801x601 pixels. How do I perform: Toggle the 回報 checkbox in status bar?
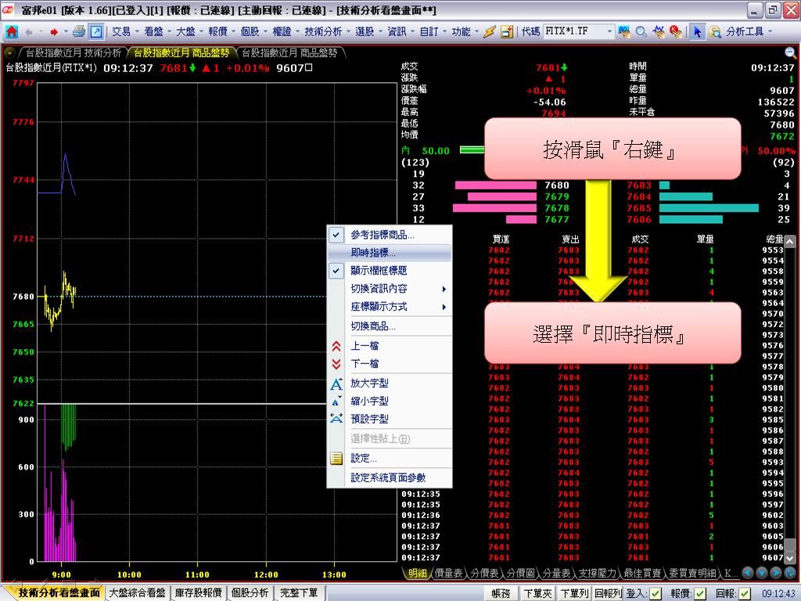point(745,593)
